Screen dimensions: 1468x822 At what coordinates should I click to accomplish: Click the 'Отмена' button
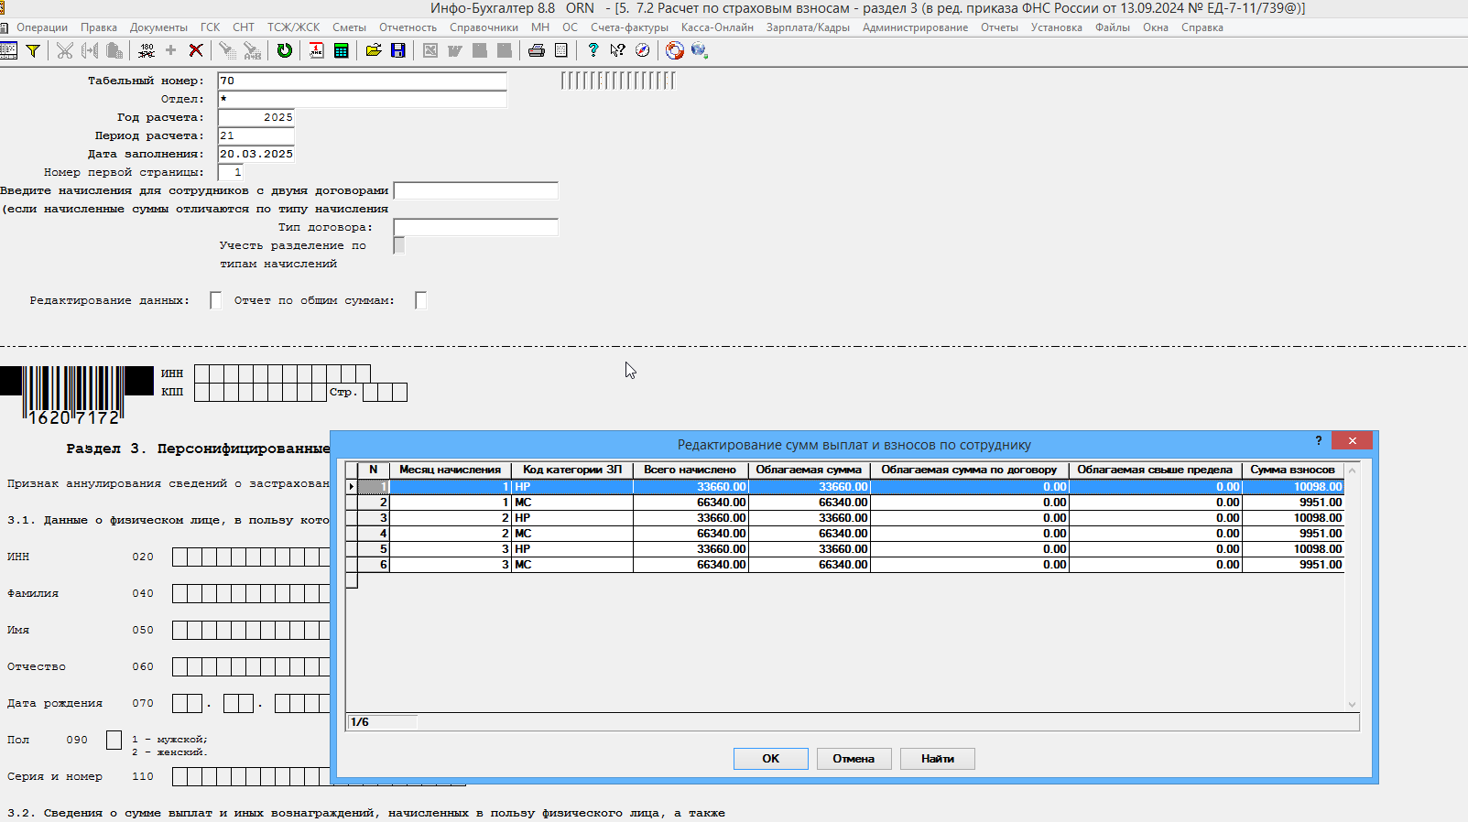pos(854,759)
